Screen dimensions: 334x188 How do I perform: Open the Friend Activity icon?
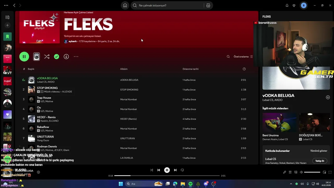click(294, 5)
